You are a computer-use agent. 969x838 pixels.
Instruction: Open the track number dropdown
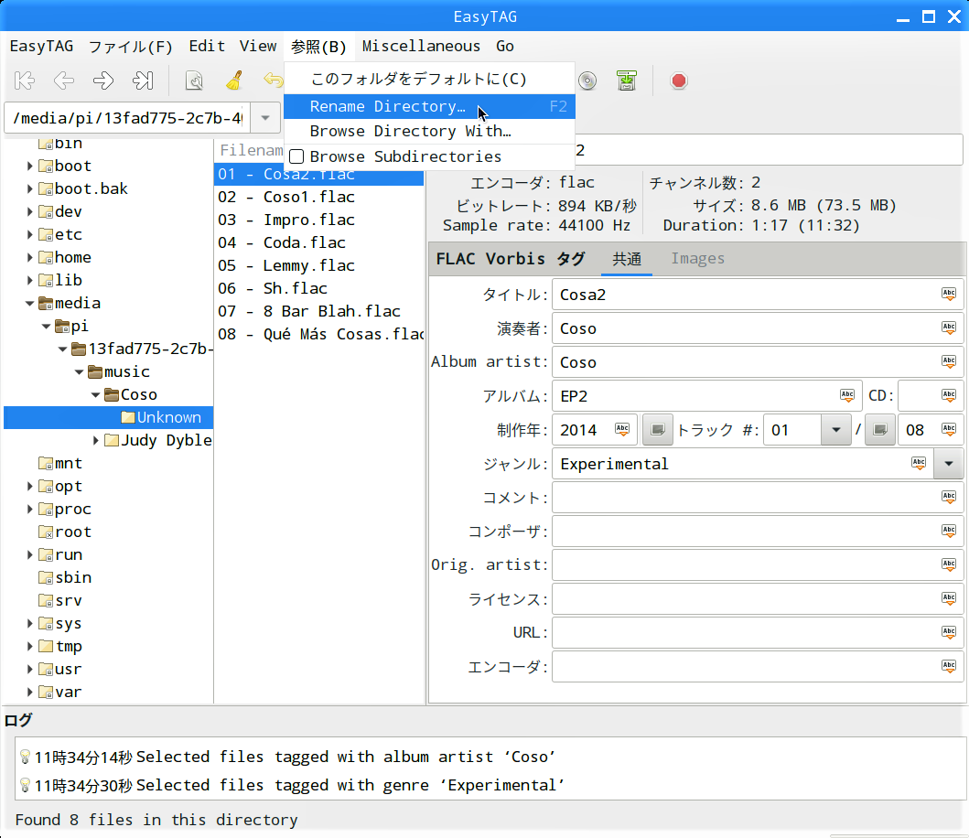coord(834,430)
